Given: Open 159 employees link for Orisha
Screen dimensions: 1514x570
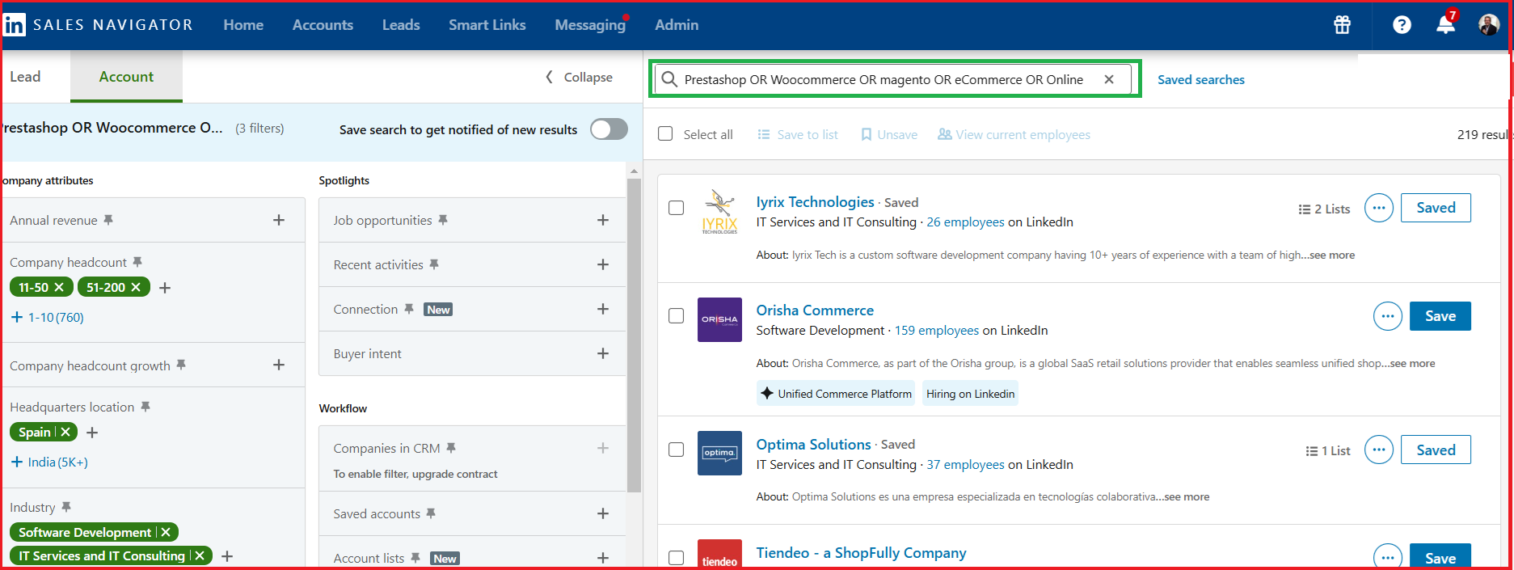Looking at the screenshot, I should click(x=937, y=330).
